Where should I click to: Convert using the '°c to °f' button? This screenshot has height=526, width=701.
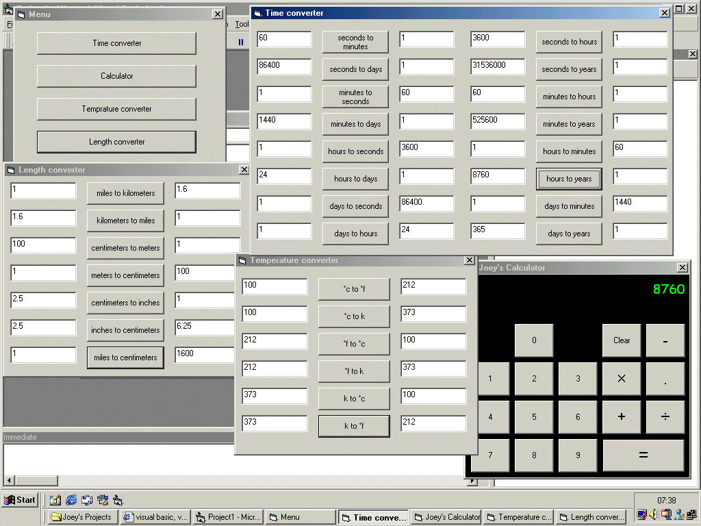click(354, 289)
